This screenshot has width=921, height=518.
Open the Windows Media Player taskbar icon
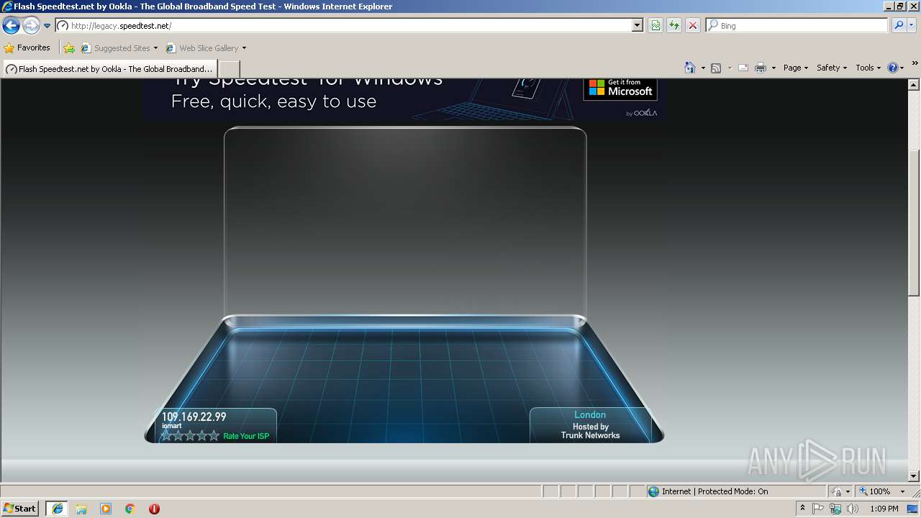(106, 509)
